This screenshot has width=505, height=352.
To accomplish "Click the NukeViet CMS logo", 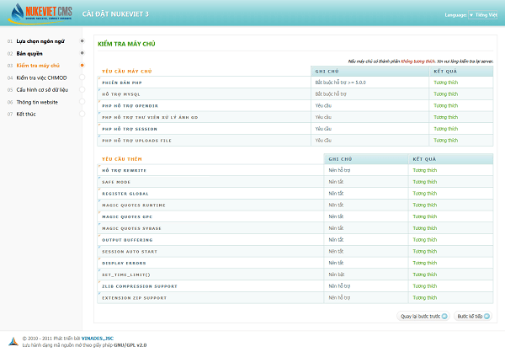I will coord(40,13).
